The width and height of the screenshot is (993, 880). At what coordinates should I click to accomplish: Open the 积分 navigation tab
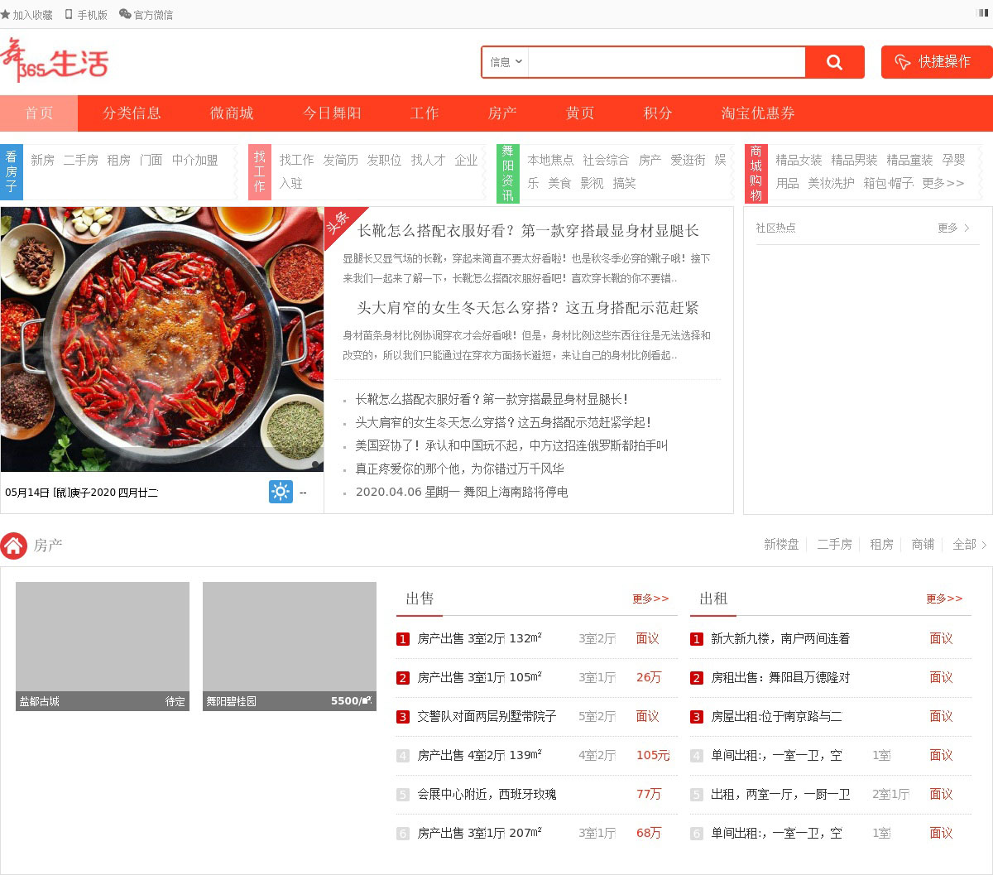[658, 113]
